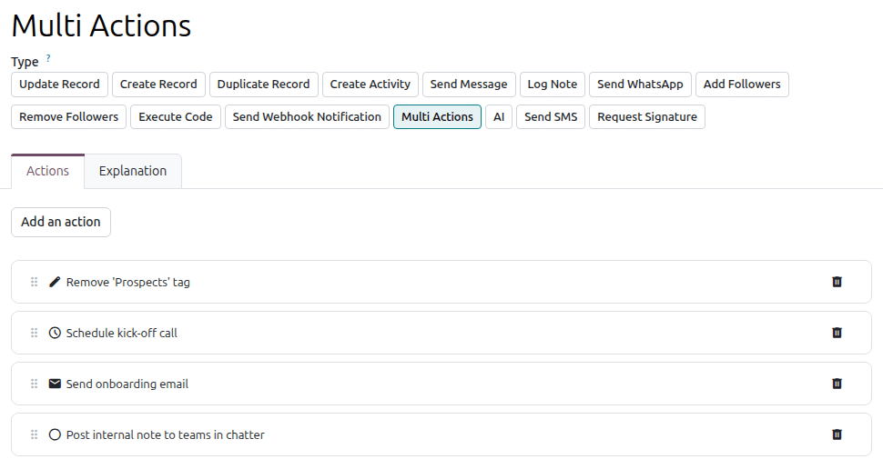Pick the Request Signature type
Image resolution: width=883 pixels, height=469 pixels.
(647, 117)
